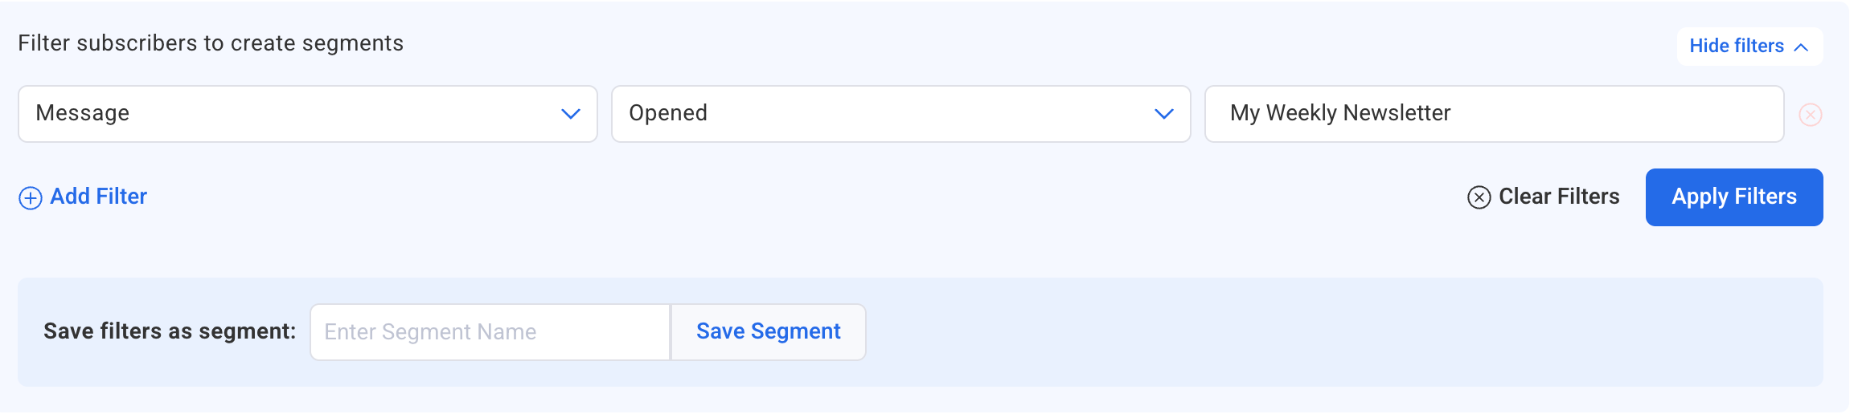Open the Opened condition dropdown
This screenshot has height=414, width=1854.
click(900, 114)
